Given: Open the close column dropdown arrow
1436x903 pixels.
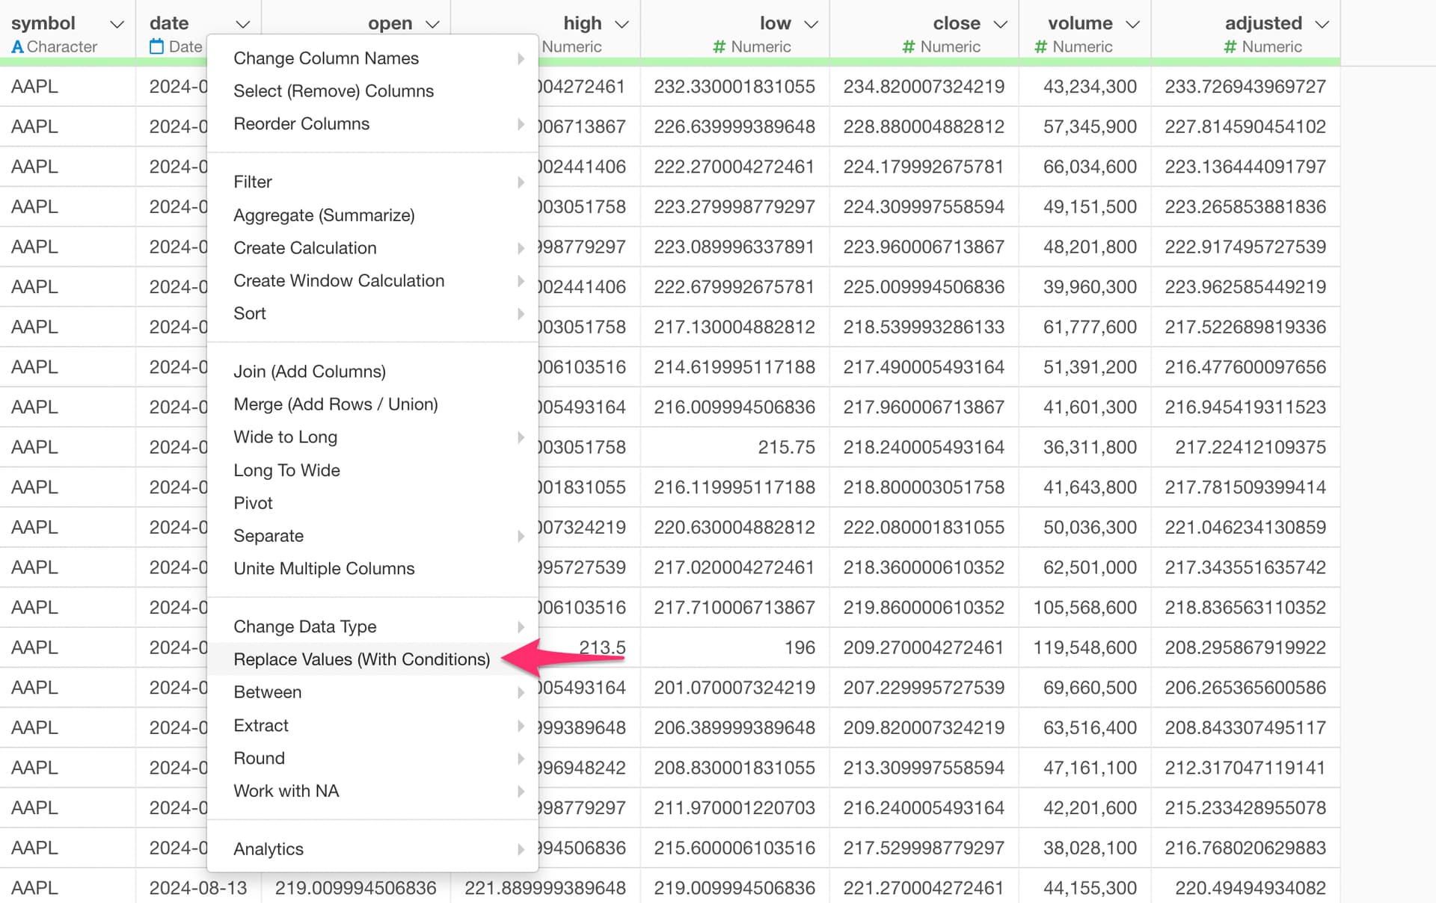Looking at the screenshot, I should click(1000, 24).
